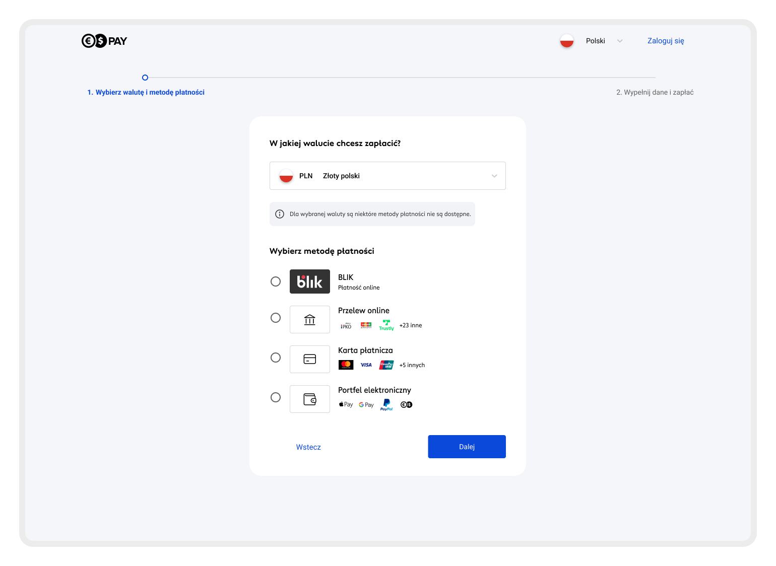This screenshot has width=776, height=566.
Task: Select the Przelew online radio button
Action: tap(276, 318)
